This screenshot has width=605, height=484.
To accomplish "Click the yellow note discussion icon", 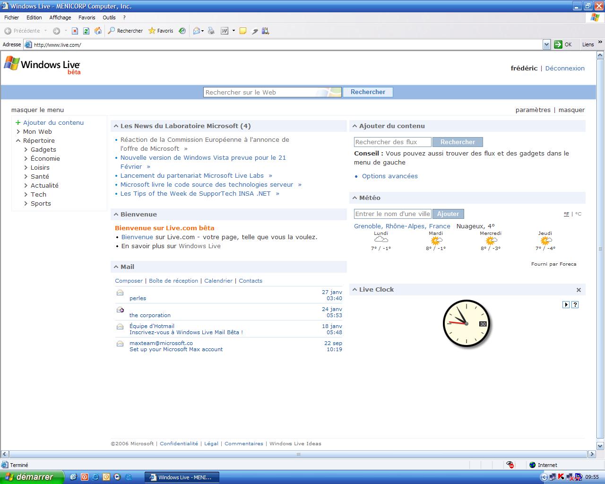I will click(243, 31).
